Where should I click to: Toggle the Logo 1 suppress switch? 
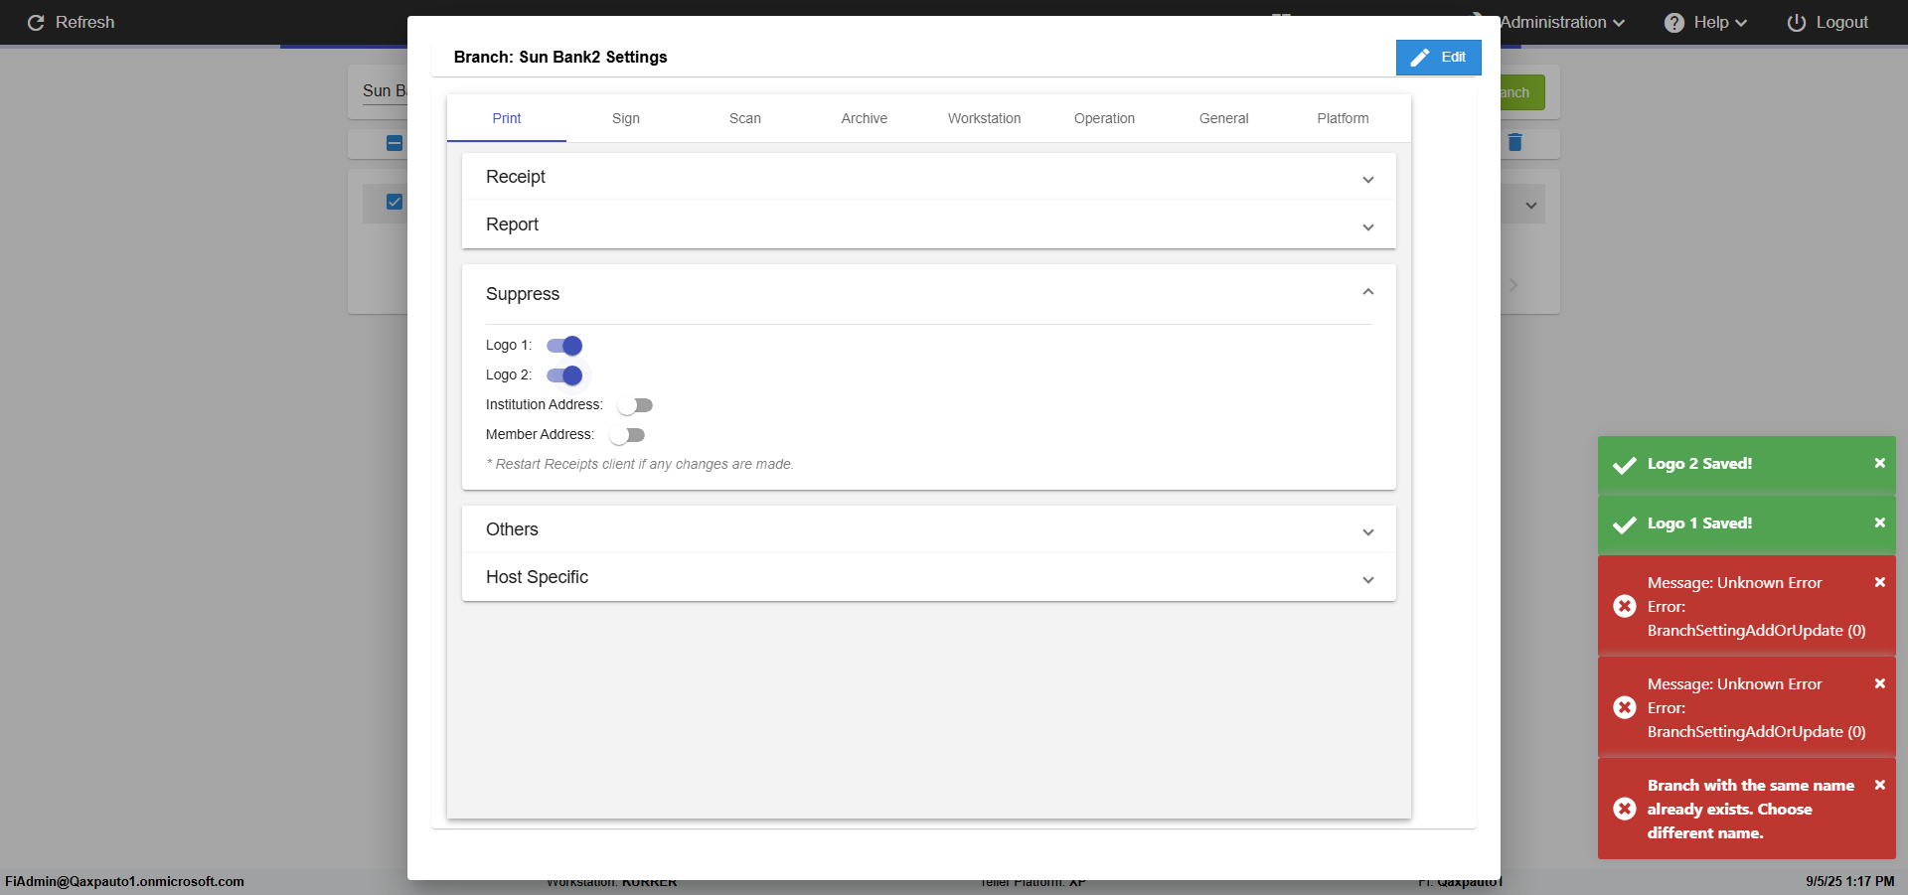564,346
